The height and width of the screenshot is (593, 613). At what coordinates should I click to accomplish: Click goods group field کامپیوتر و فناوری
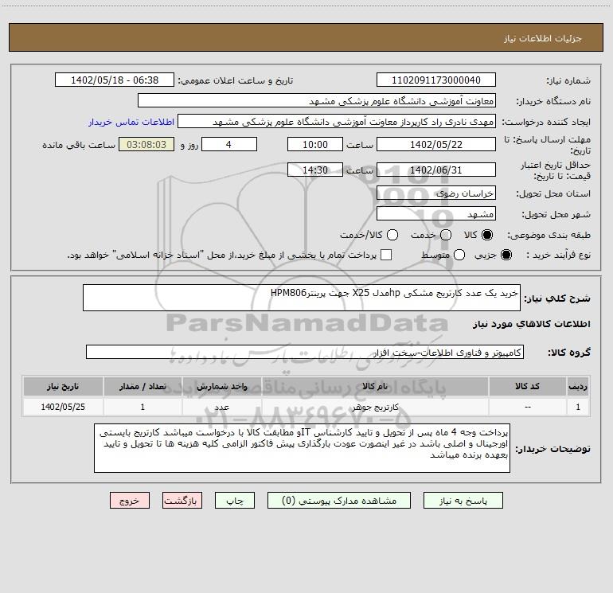pyautogui.click(x=305, y=352)
